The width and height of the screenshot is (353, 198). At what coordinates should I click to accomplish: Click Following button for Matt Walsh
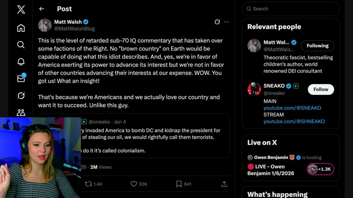(x=317, y=46)
